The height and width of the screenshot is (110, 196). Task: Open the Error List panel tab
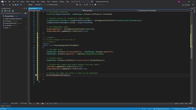[8, 106]
